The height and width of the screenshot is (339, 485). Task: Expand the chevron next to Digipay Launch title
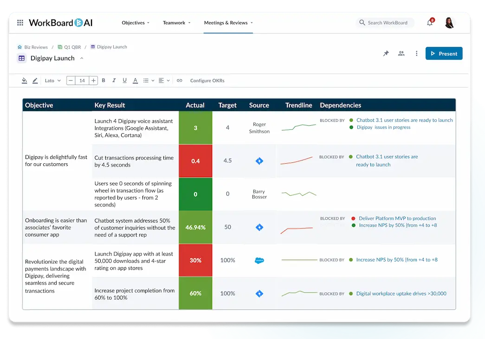click(x=82, y=58)
